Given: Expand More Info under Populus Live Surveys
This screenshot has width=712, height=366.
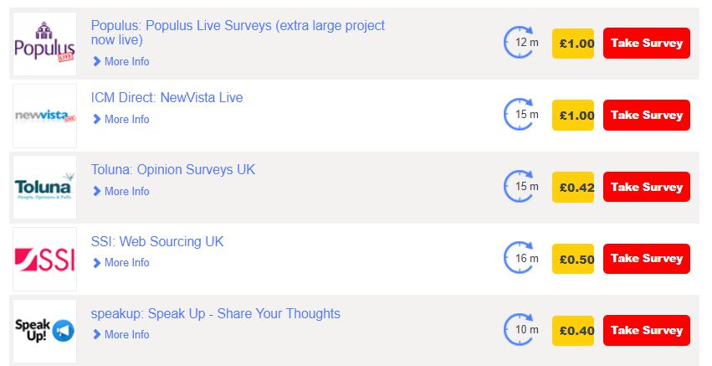Looking at the screenshot, I should [x=120, y=61].
